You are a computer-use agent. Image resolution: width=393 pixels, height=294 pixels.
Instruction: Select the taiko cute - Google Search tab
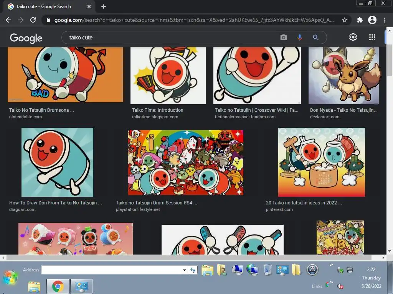point(49,7)
